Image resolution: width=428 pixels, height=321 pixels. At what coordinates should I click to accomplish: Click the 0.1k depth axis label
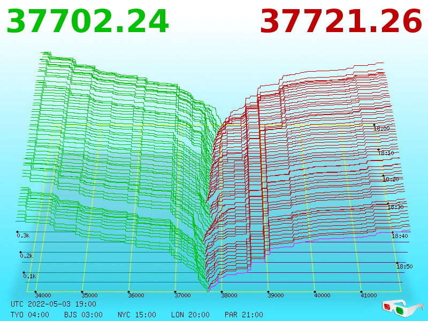30,276
